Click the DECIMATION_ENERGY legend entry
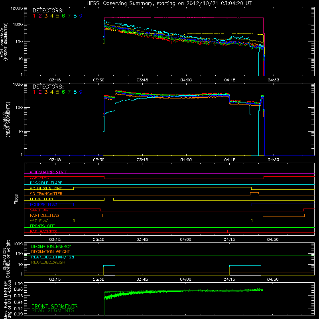319x319 pixels. point(51,246)
